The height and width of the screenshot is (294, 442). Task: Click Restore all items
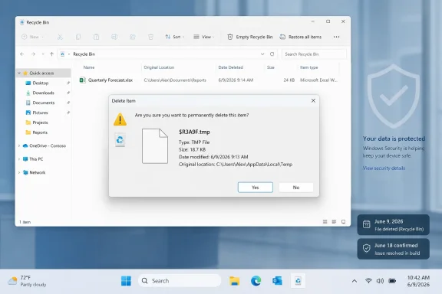(x=301, y=37)
